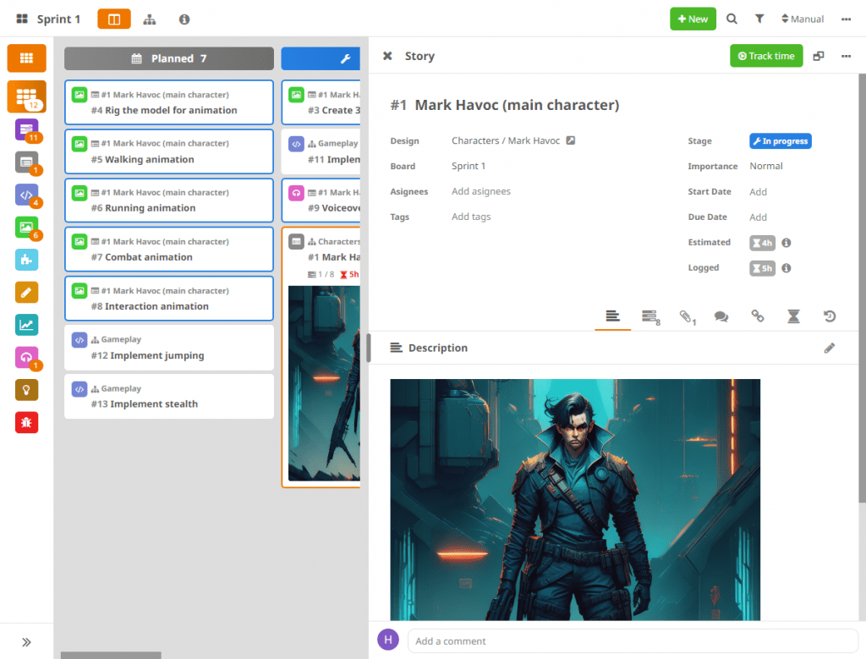Click the filter funnel icon in top bar
Image resolution: width=866 pixels, height=659 pixels.
759,19
